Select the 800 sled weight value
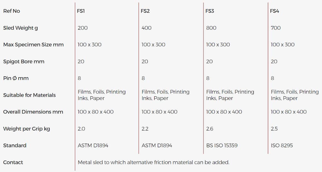 click(211, 28)
